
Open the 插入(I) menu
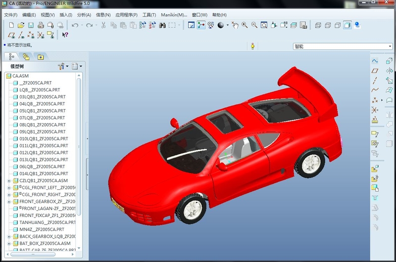[66, 15]
